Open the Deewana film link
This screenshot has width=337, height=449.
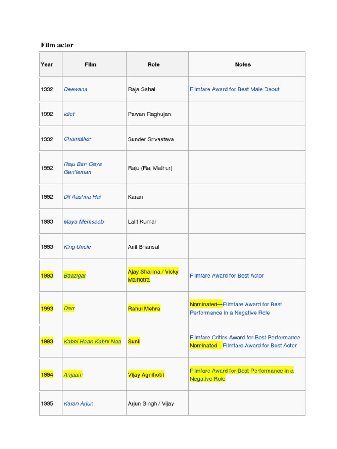[x=75, y=89]
